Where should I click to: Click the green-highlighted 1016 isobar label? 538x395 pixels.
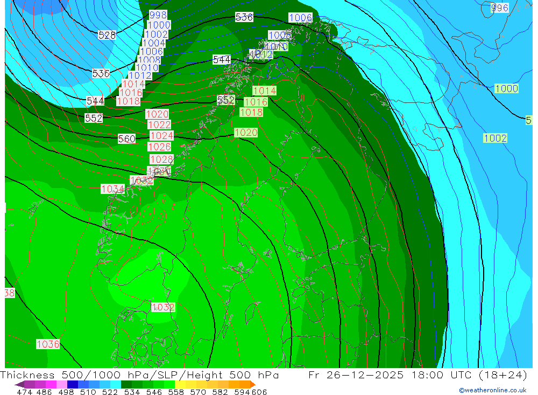click(256, 102)
